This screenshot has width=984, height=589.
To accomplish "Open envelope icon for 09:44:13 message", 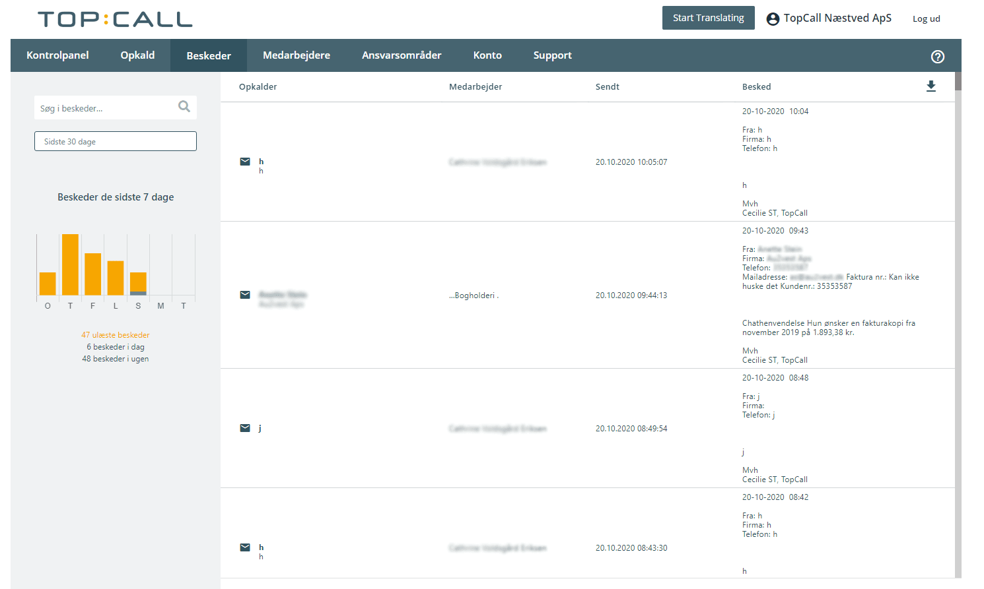I will (245, 295).
